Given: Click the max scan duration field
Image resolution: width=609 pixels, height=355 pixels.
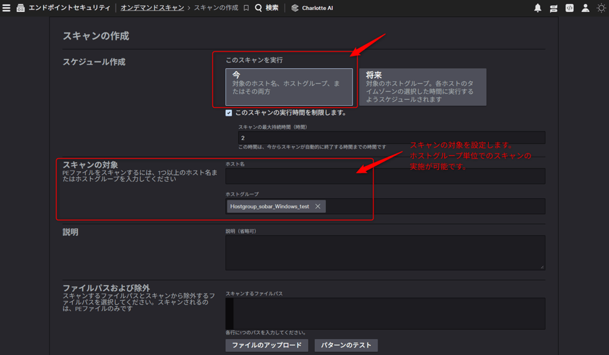Looking at the screenshot, I should coord(391,138).
